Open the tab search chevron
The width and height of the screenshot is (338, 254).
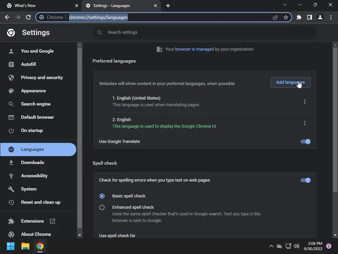pyautogui.click(x=285, y=5)
